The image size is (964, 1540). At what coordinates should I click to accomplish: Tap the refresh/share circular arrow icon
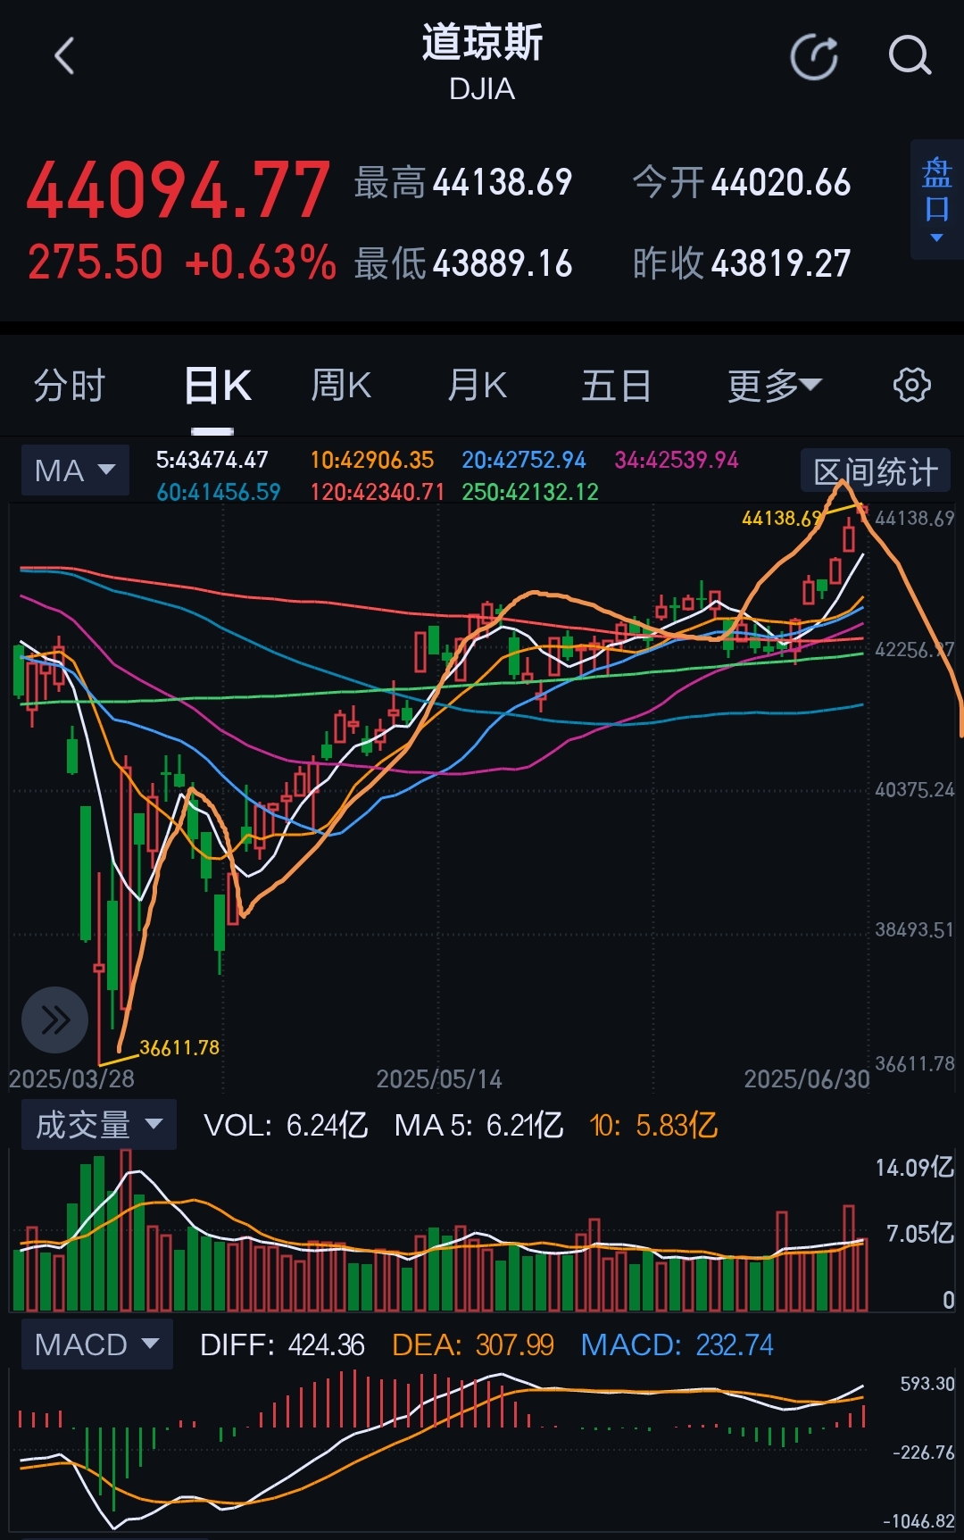coord(814,57)
